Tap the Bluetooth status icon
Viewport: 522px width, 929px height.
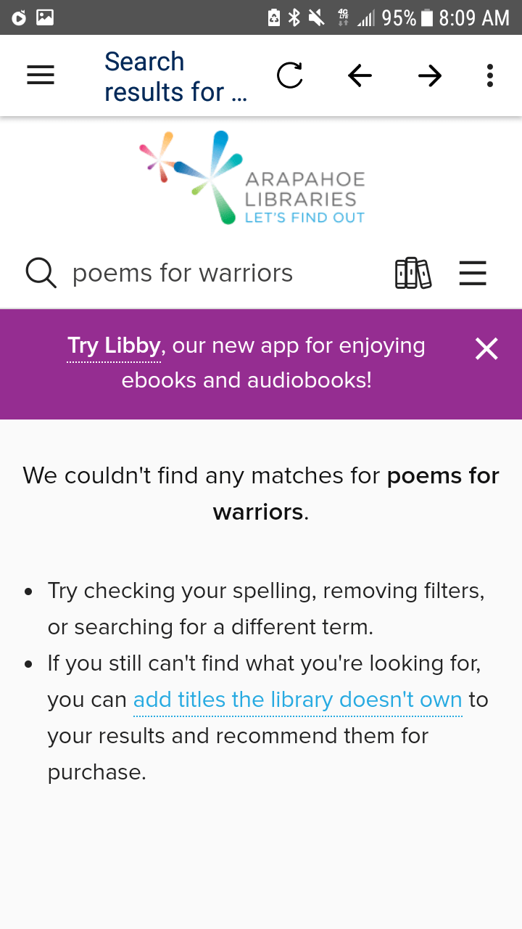pos(294,17)
